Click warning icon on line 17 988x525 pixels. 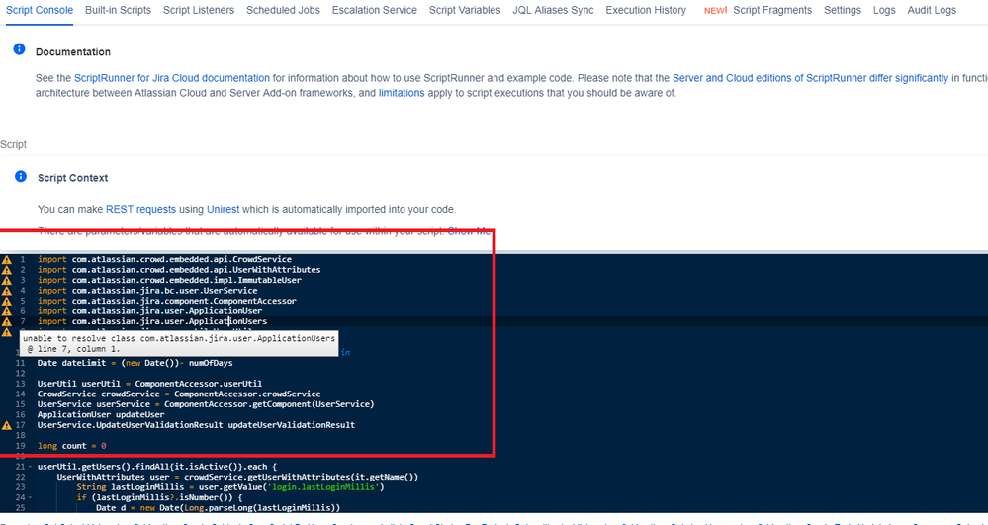[6, 425]
